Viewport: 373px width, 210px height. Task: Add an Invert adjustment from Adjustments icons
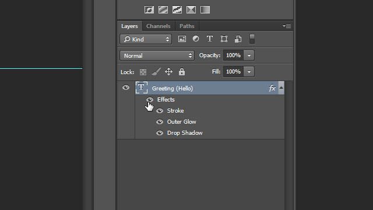[149, 10]
